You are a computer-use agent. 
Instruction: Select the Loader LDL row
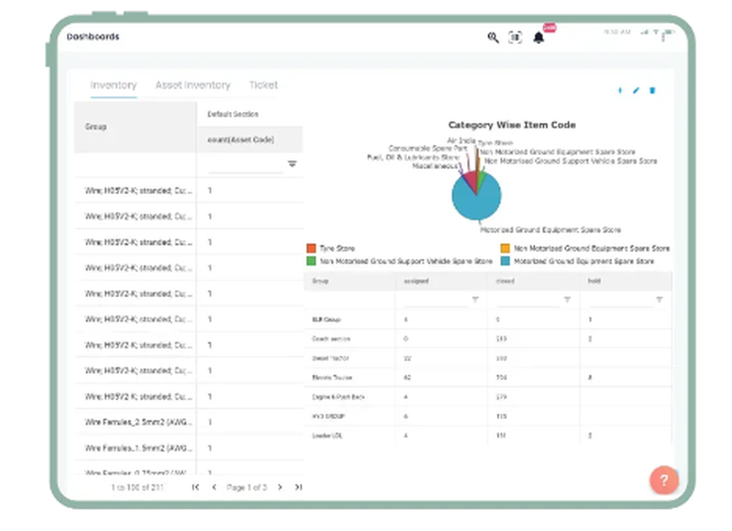click(x=488, y=435)
